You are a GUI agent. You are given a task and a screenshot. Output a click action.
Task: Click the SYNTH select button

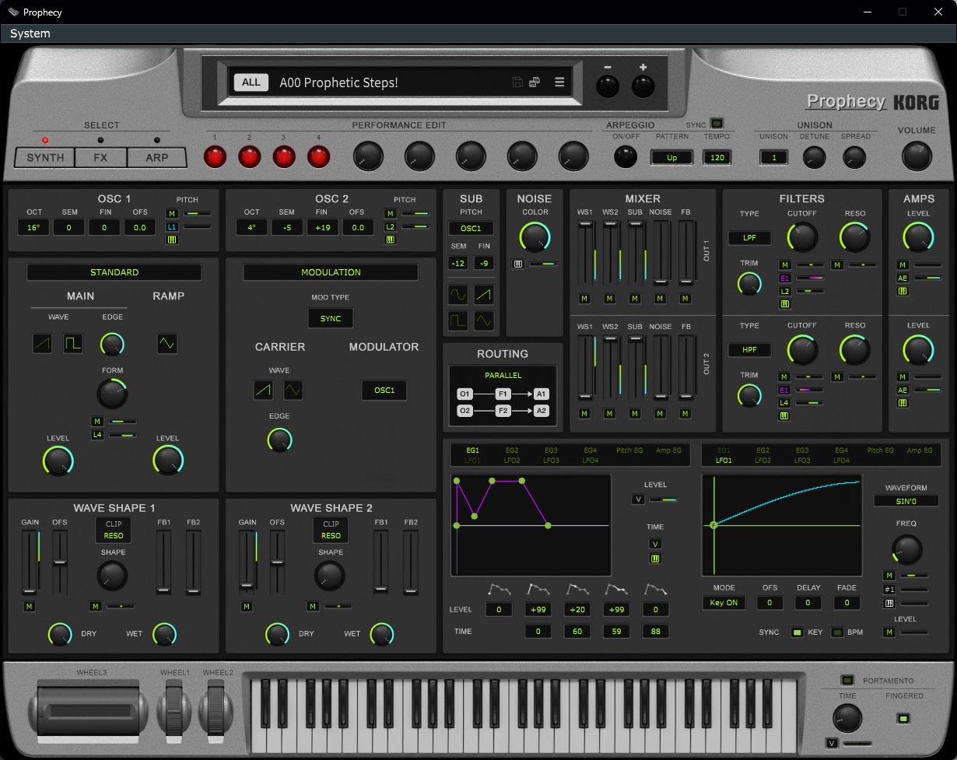pos(45,157)
